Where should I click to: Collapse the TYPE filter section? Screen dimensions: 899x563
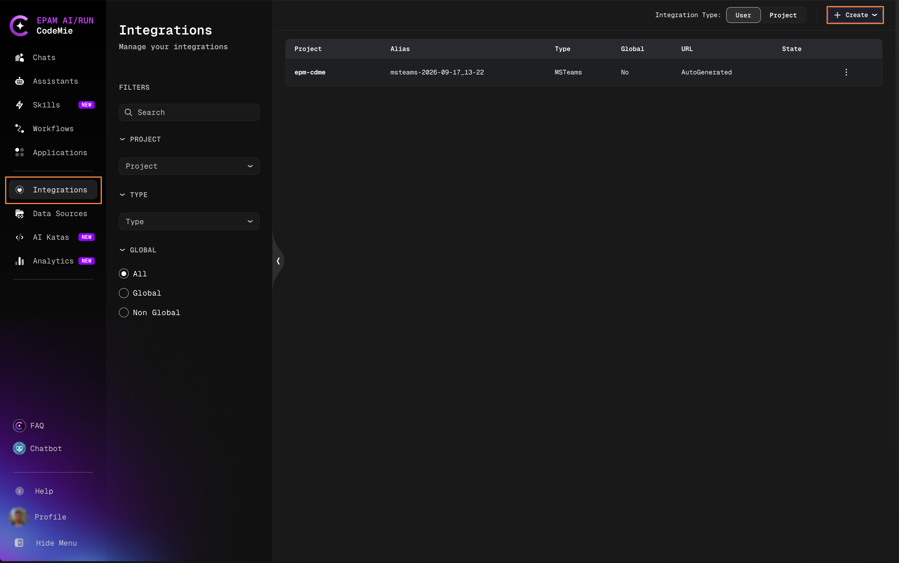122,195
